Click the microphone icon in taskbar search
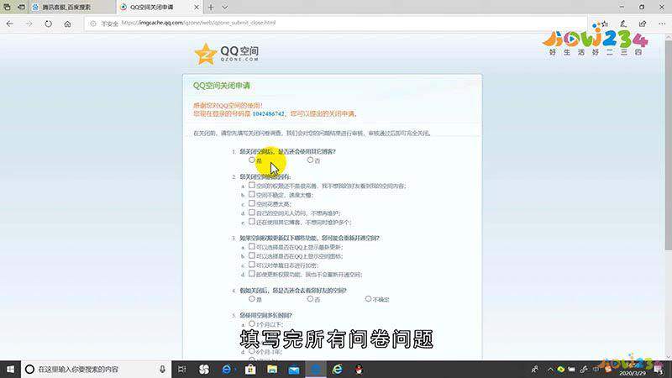Viewport: 672px width, 378px height. tap(162, 369)
